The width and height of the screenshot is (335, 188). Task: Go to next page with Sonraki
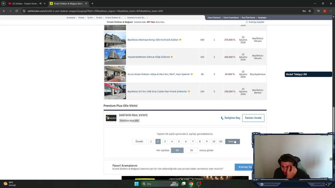pos(232,142)
